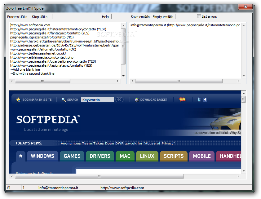Viewport: 261px width, 199px height.
Task: Open the DRIVERS category tab
Action: pyautogui.click(x=100, y=156)
